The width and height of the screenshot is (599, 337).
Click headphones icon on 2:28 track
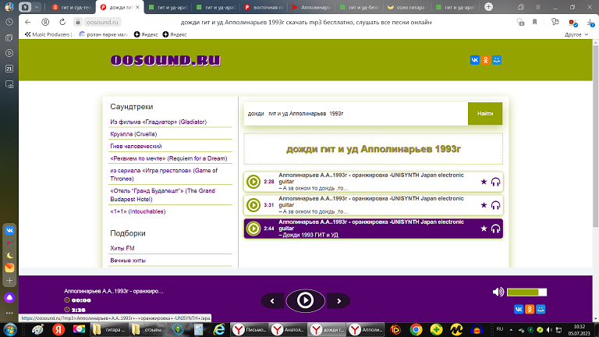[x=495, y=182]
